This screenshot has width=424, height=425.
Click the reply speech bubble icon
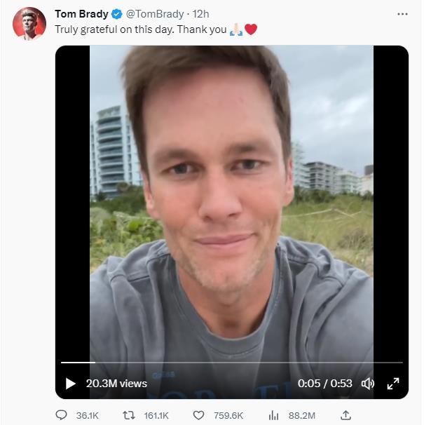(x=61, y=415)
